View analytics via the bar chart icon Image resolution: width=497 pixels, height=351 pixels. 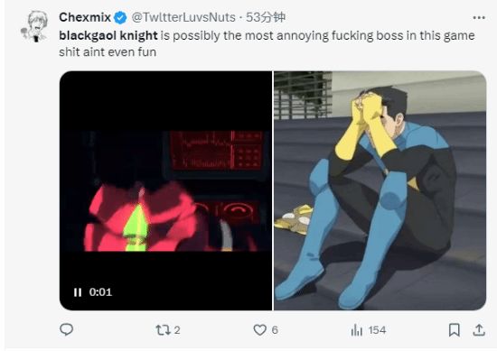tap(357, 330)
